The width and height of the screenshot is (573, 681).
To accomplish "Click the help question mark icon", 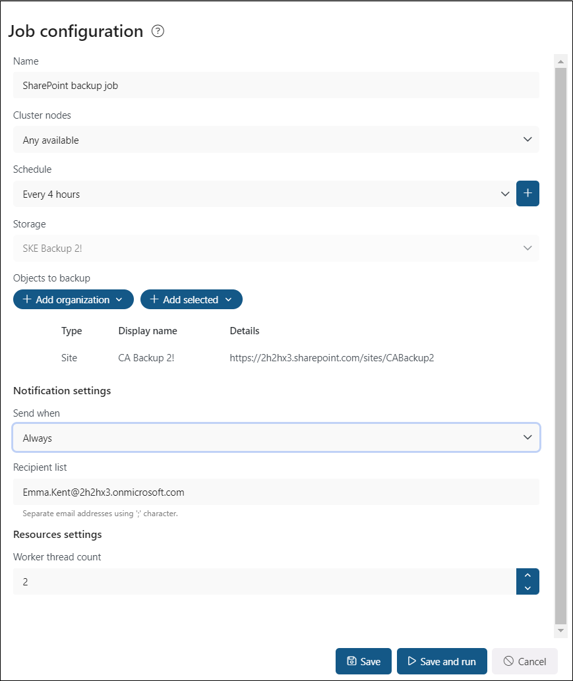I will [x=158, y=31].
